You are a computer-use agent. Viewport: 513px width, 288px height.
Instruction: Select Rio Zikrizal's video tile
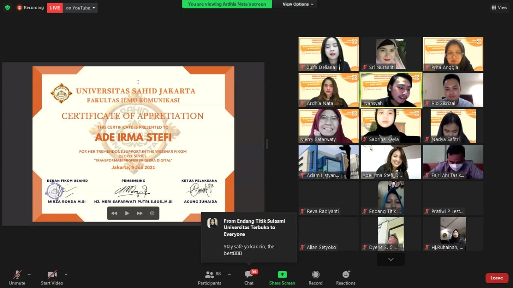tap(453, 90)
